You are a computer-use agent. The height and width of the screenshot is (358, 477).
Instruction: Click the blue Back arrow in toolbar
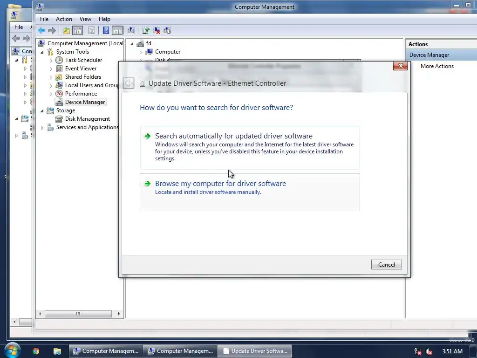tap(41, 30)
